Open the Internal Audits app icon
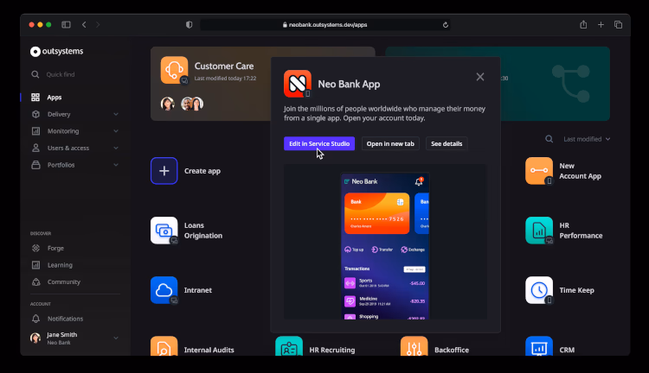 pos(164,346)
